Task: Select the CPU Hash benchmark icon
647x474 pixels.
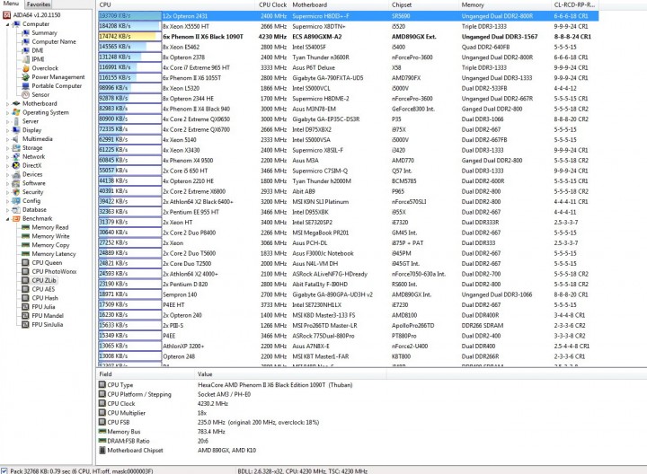Action: [25, 298]
